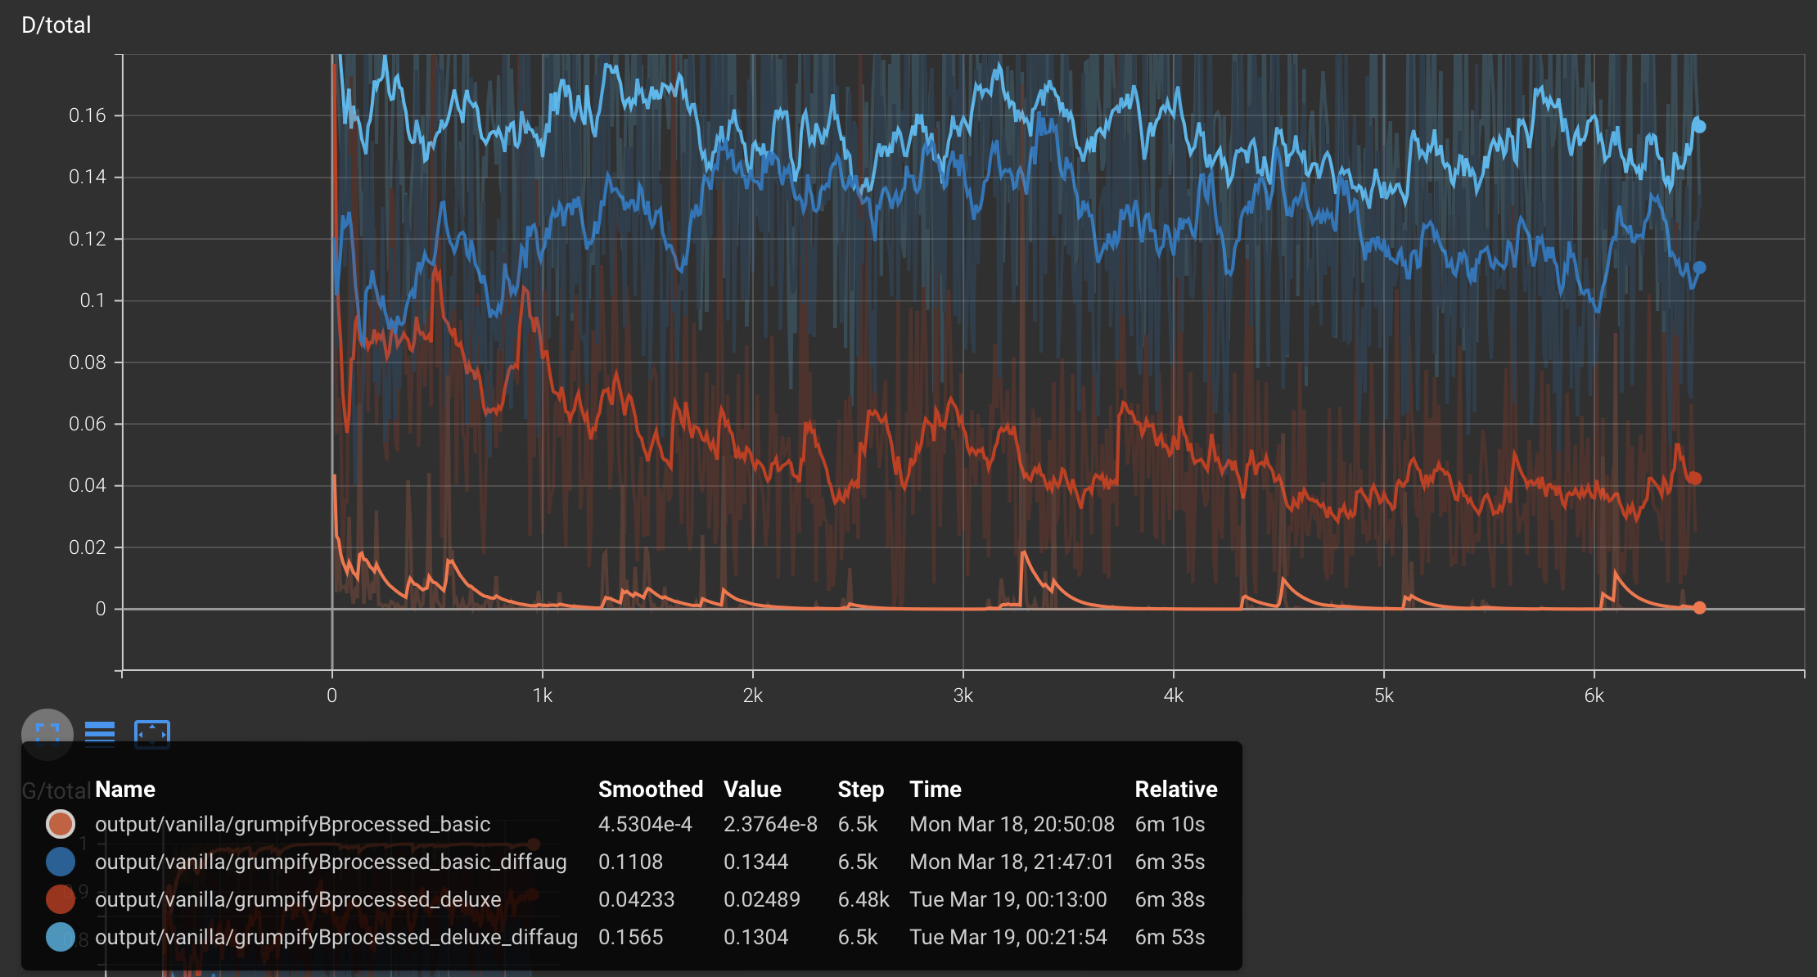Click run name output/vanilla/grumpifyBprocessed_deluxe_diffaug
Viewport: 1817px width, 977px height.
336,937
